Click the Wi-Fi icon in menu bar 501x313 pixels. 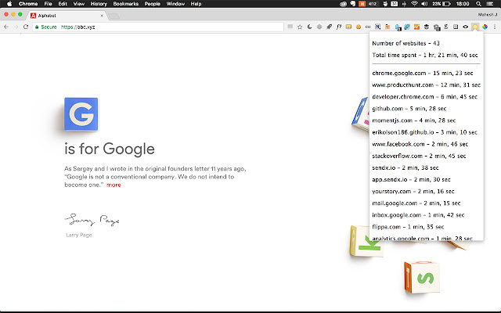pyautogui.click(x=414, y=4)
